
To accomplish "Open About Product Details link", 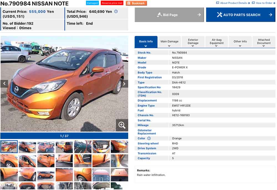I will [x=233, y=3].
